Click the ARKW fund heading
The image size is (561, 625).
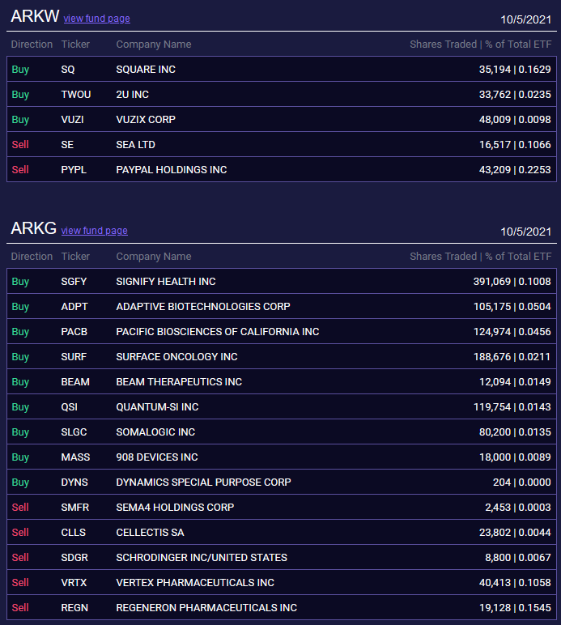pos(35,16)
